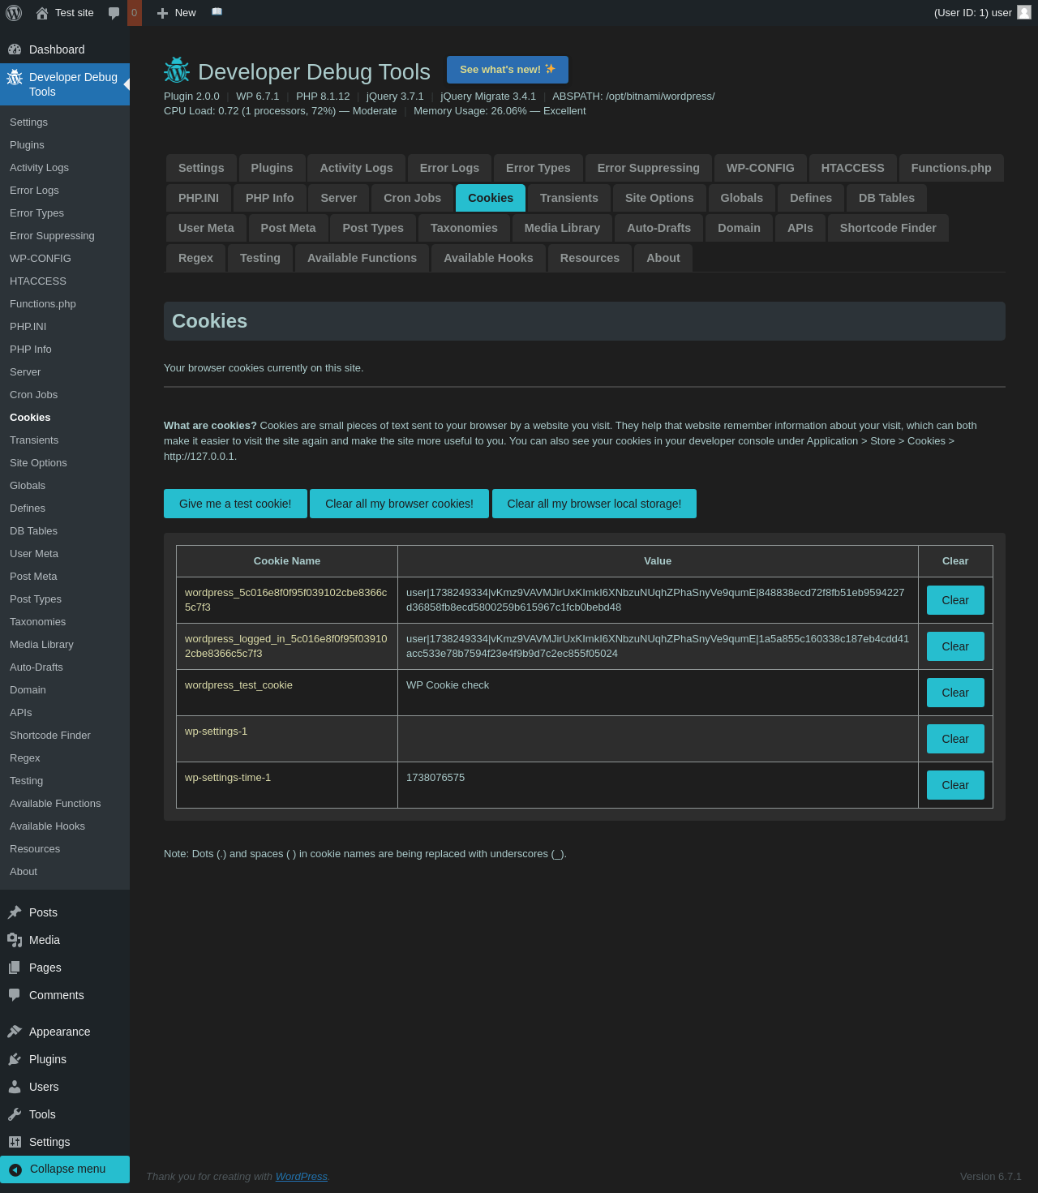This screenshot has width=1038, height=1193.
Task: Click the Tools wrench icon
Action: coord(15,1114)
